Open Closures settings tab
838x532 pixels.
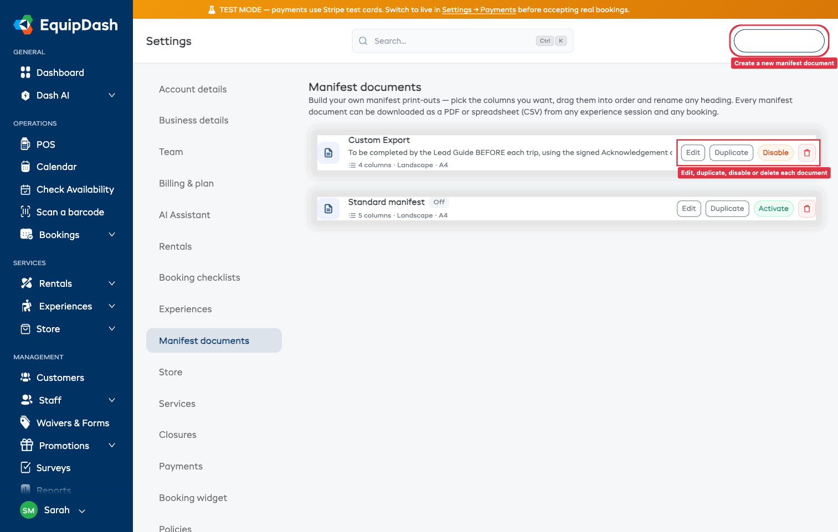tap(214, 435)
